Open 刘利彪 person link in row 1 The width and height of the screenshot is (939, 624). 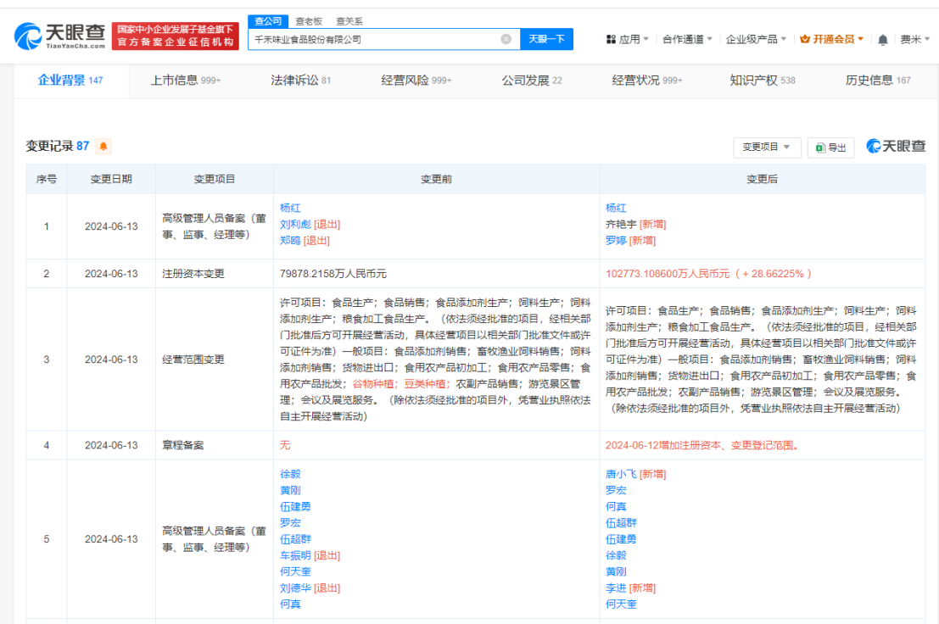pos(296,225)
